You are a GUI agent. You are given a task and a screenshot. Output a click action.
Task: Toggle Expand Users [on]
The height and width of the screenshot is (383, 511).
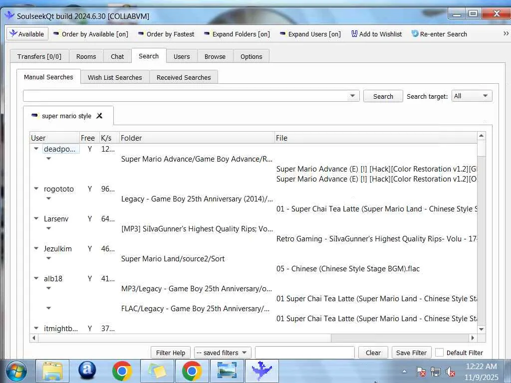pyautogui.click(x=310, y=34)
